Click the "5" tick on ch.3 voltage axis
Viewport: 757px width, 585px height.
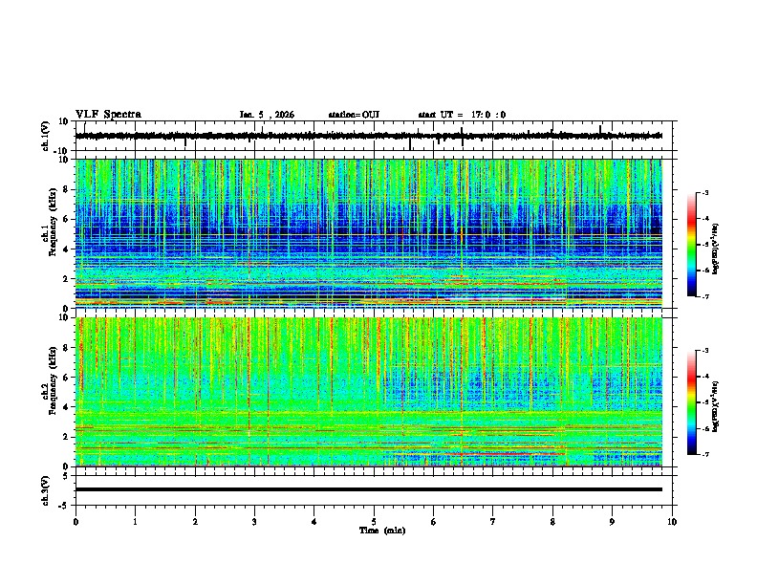[66, 476]
